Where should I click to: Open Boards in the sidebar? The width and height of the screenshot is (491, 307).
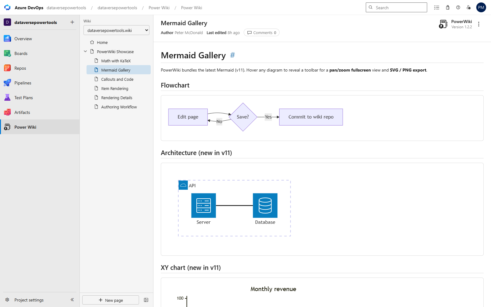[40, 53]
